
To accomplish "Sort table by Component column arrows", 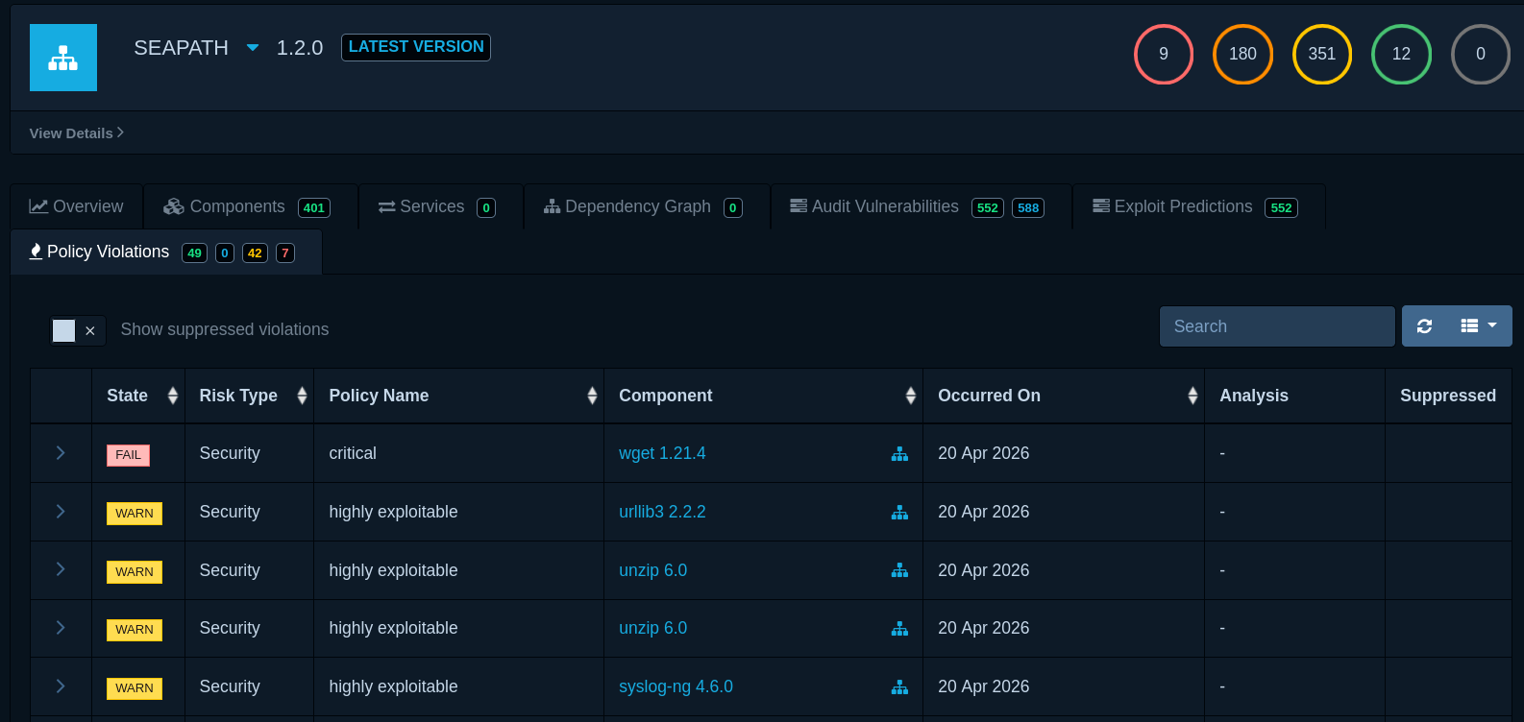I will [x=911, y=396].
